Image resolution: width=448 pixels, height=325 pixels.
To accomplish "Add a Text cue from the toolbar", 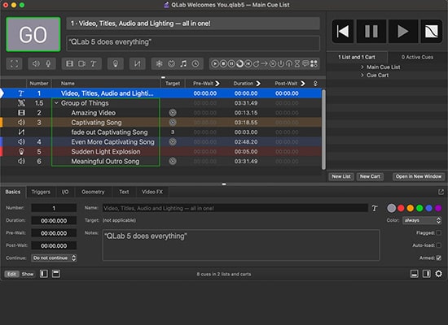I will 94,63.
